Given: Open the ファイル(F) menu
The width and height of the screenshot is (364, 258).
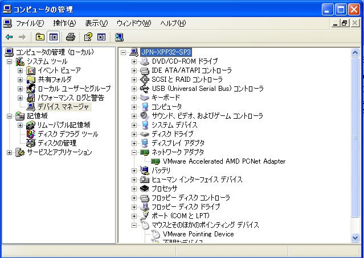Looking at the screenshot, I should [29, 23].
